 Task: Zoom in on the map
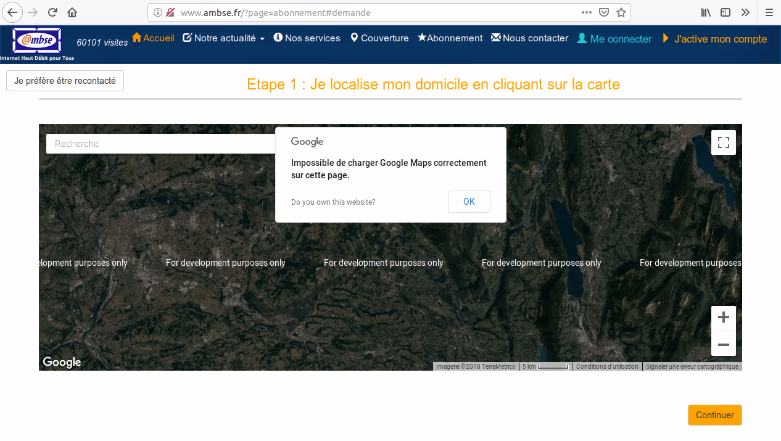click(724, 318)
